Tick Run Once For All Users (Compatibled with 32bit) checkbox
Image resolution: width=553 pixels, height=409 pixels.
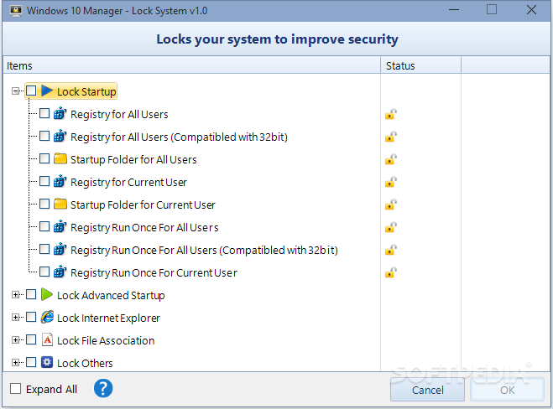click(x=44, y=249)
